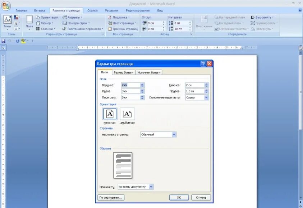Click the Сохранить save icon
This screenshot has height=208, width=303.
tap(3, 41)
